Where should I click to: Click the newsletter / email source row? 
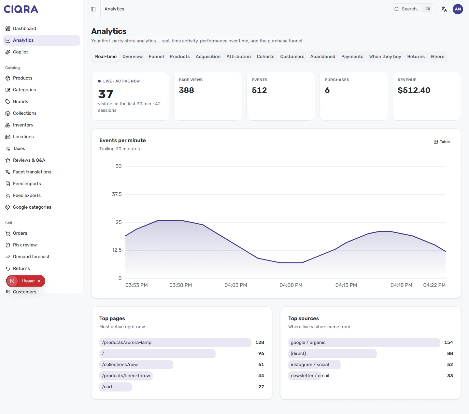(371, 376)
